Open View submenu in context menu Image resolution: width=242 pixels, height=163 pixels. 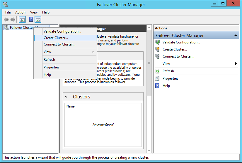pos(65,52)
